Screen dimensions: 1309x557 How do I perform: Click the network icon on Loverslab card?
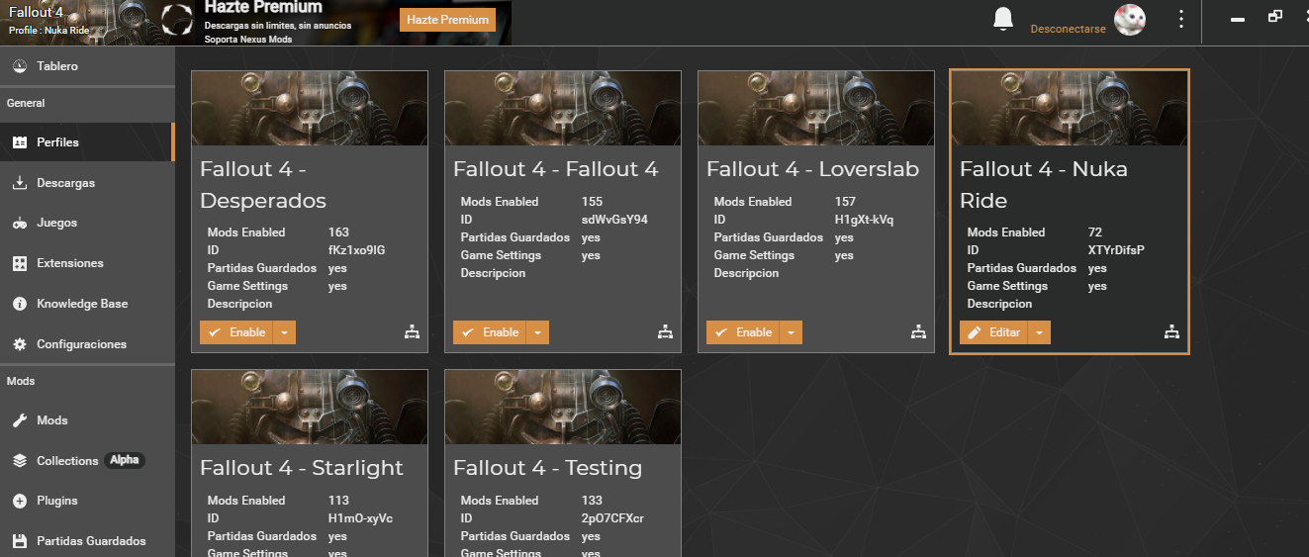[919, 332]
